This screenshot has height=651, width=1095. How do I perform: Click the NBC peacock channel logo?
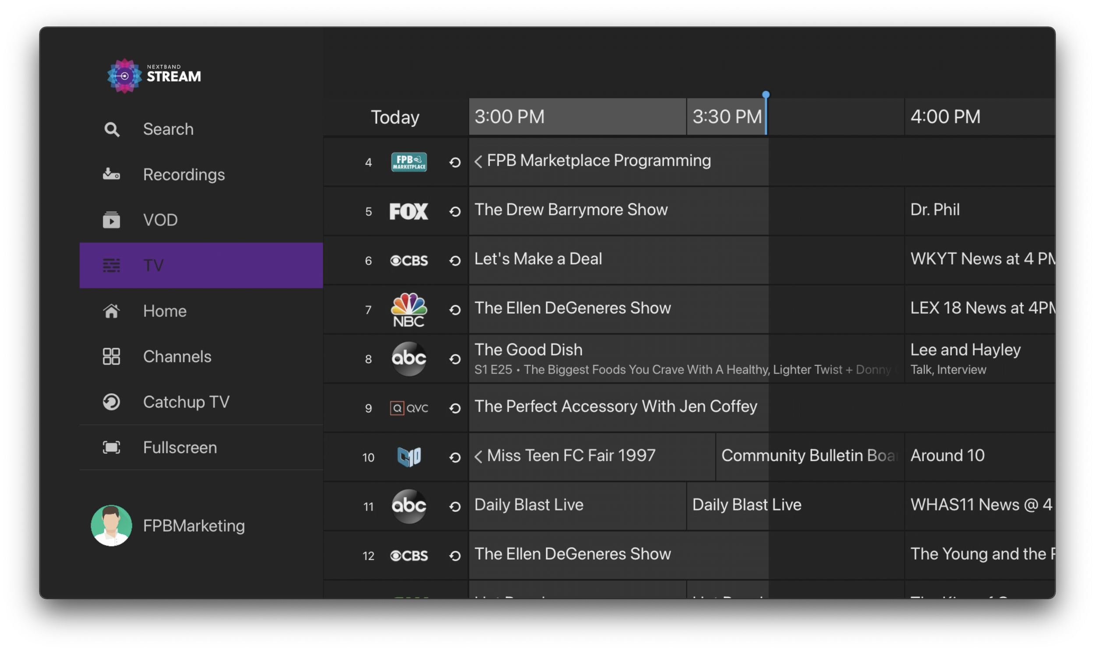point(409,310)
